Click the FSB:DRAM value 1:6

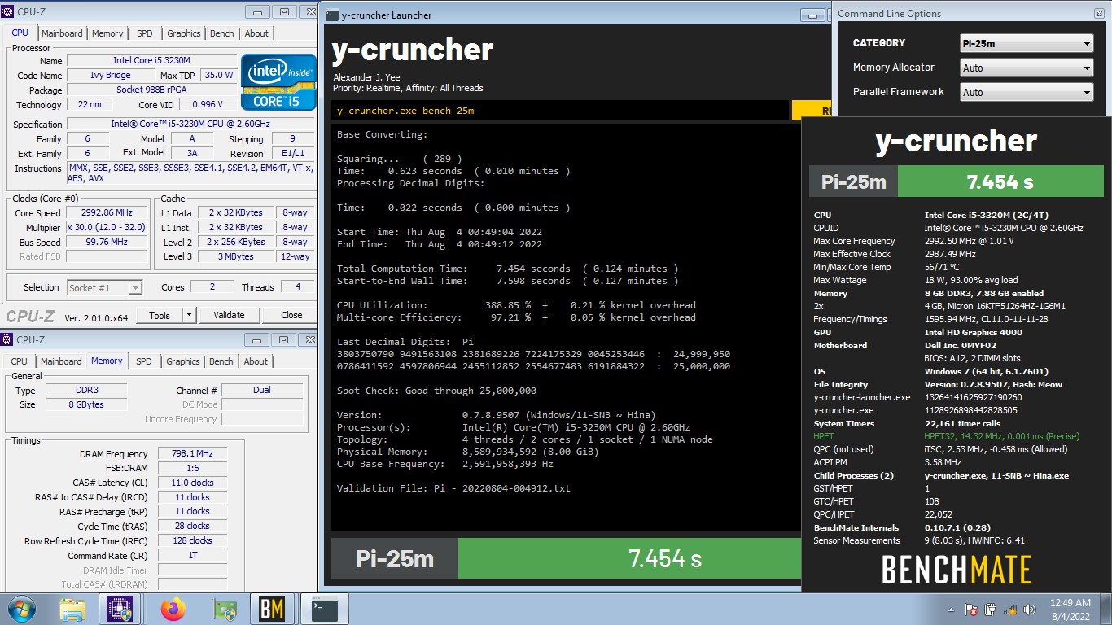pyautogui.click(x=193, y=469)
